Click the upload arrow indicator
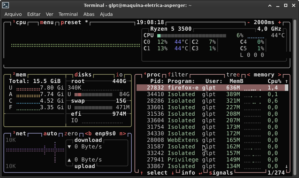Image resolution: width=299 pixels, height=178 pixels. [69, 160]
